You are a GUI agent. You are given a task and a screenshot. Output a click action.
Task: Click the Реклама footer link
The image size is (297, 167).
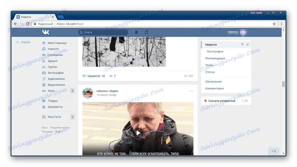pos(47,132)
